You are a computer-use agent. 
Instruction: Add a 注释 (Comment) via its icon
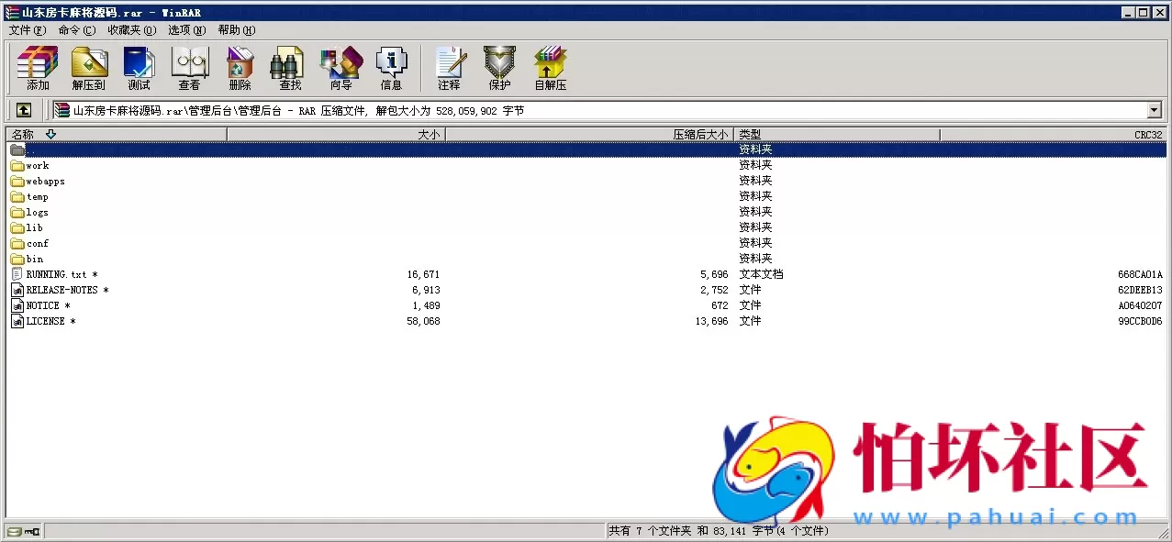tap(450, 66)
